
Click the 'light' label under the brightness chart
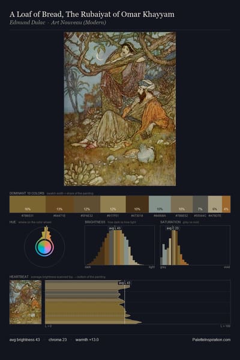click(152, 267)
